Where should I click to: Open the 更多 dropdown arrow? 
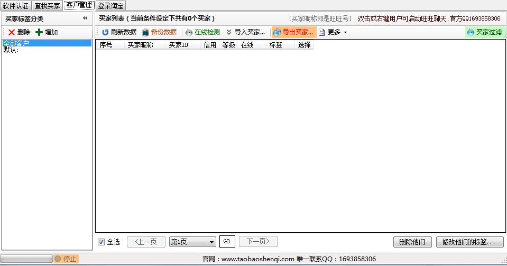click(345, 32)
